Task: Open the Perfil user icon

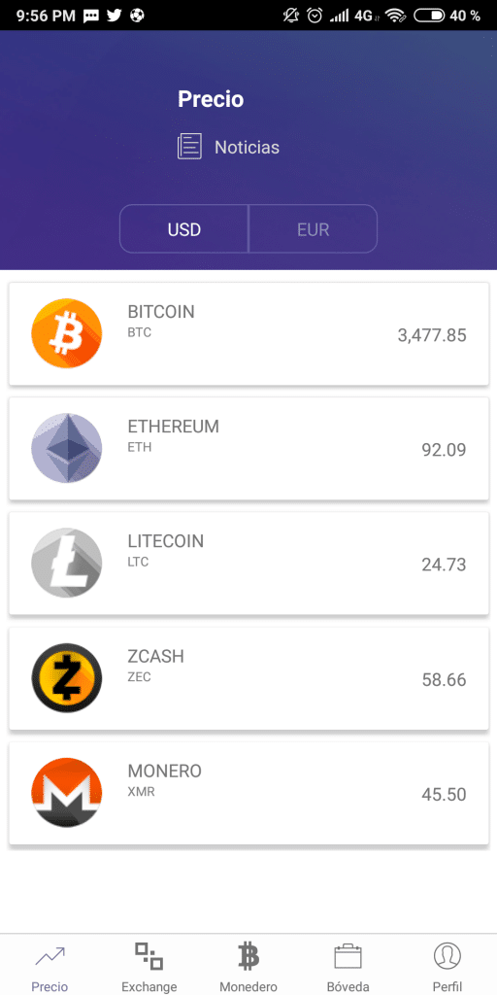Action: click(447, 956)
